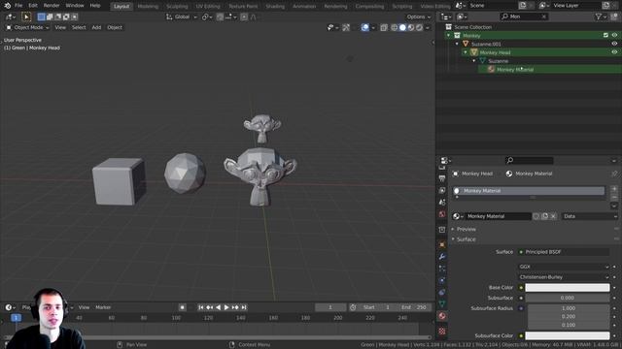
Task: Collapse the Monkey collection
Action: 449,35
